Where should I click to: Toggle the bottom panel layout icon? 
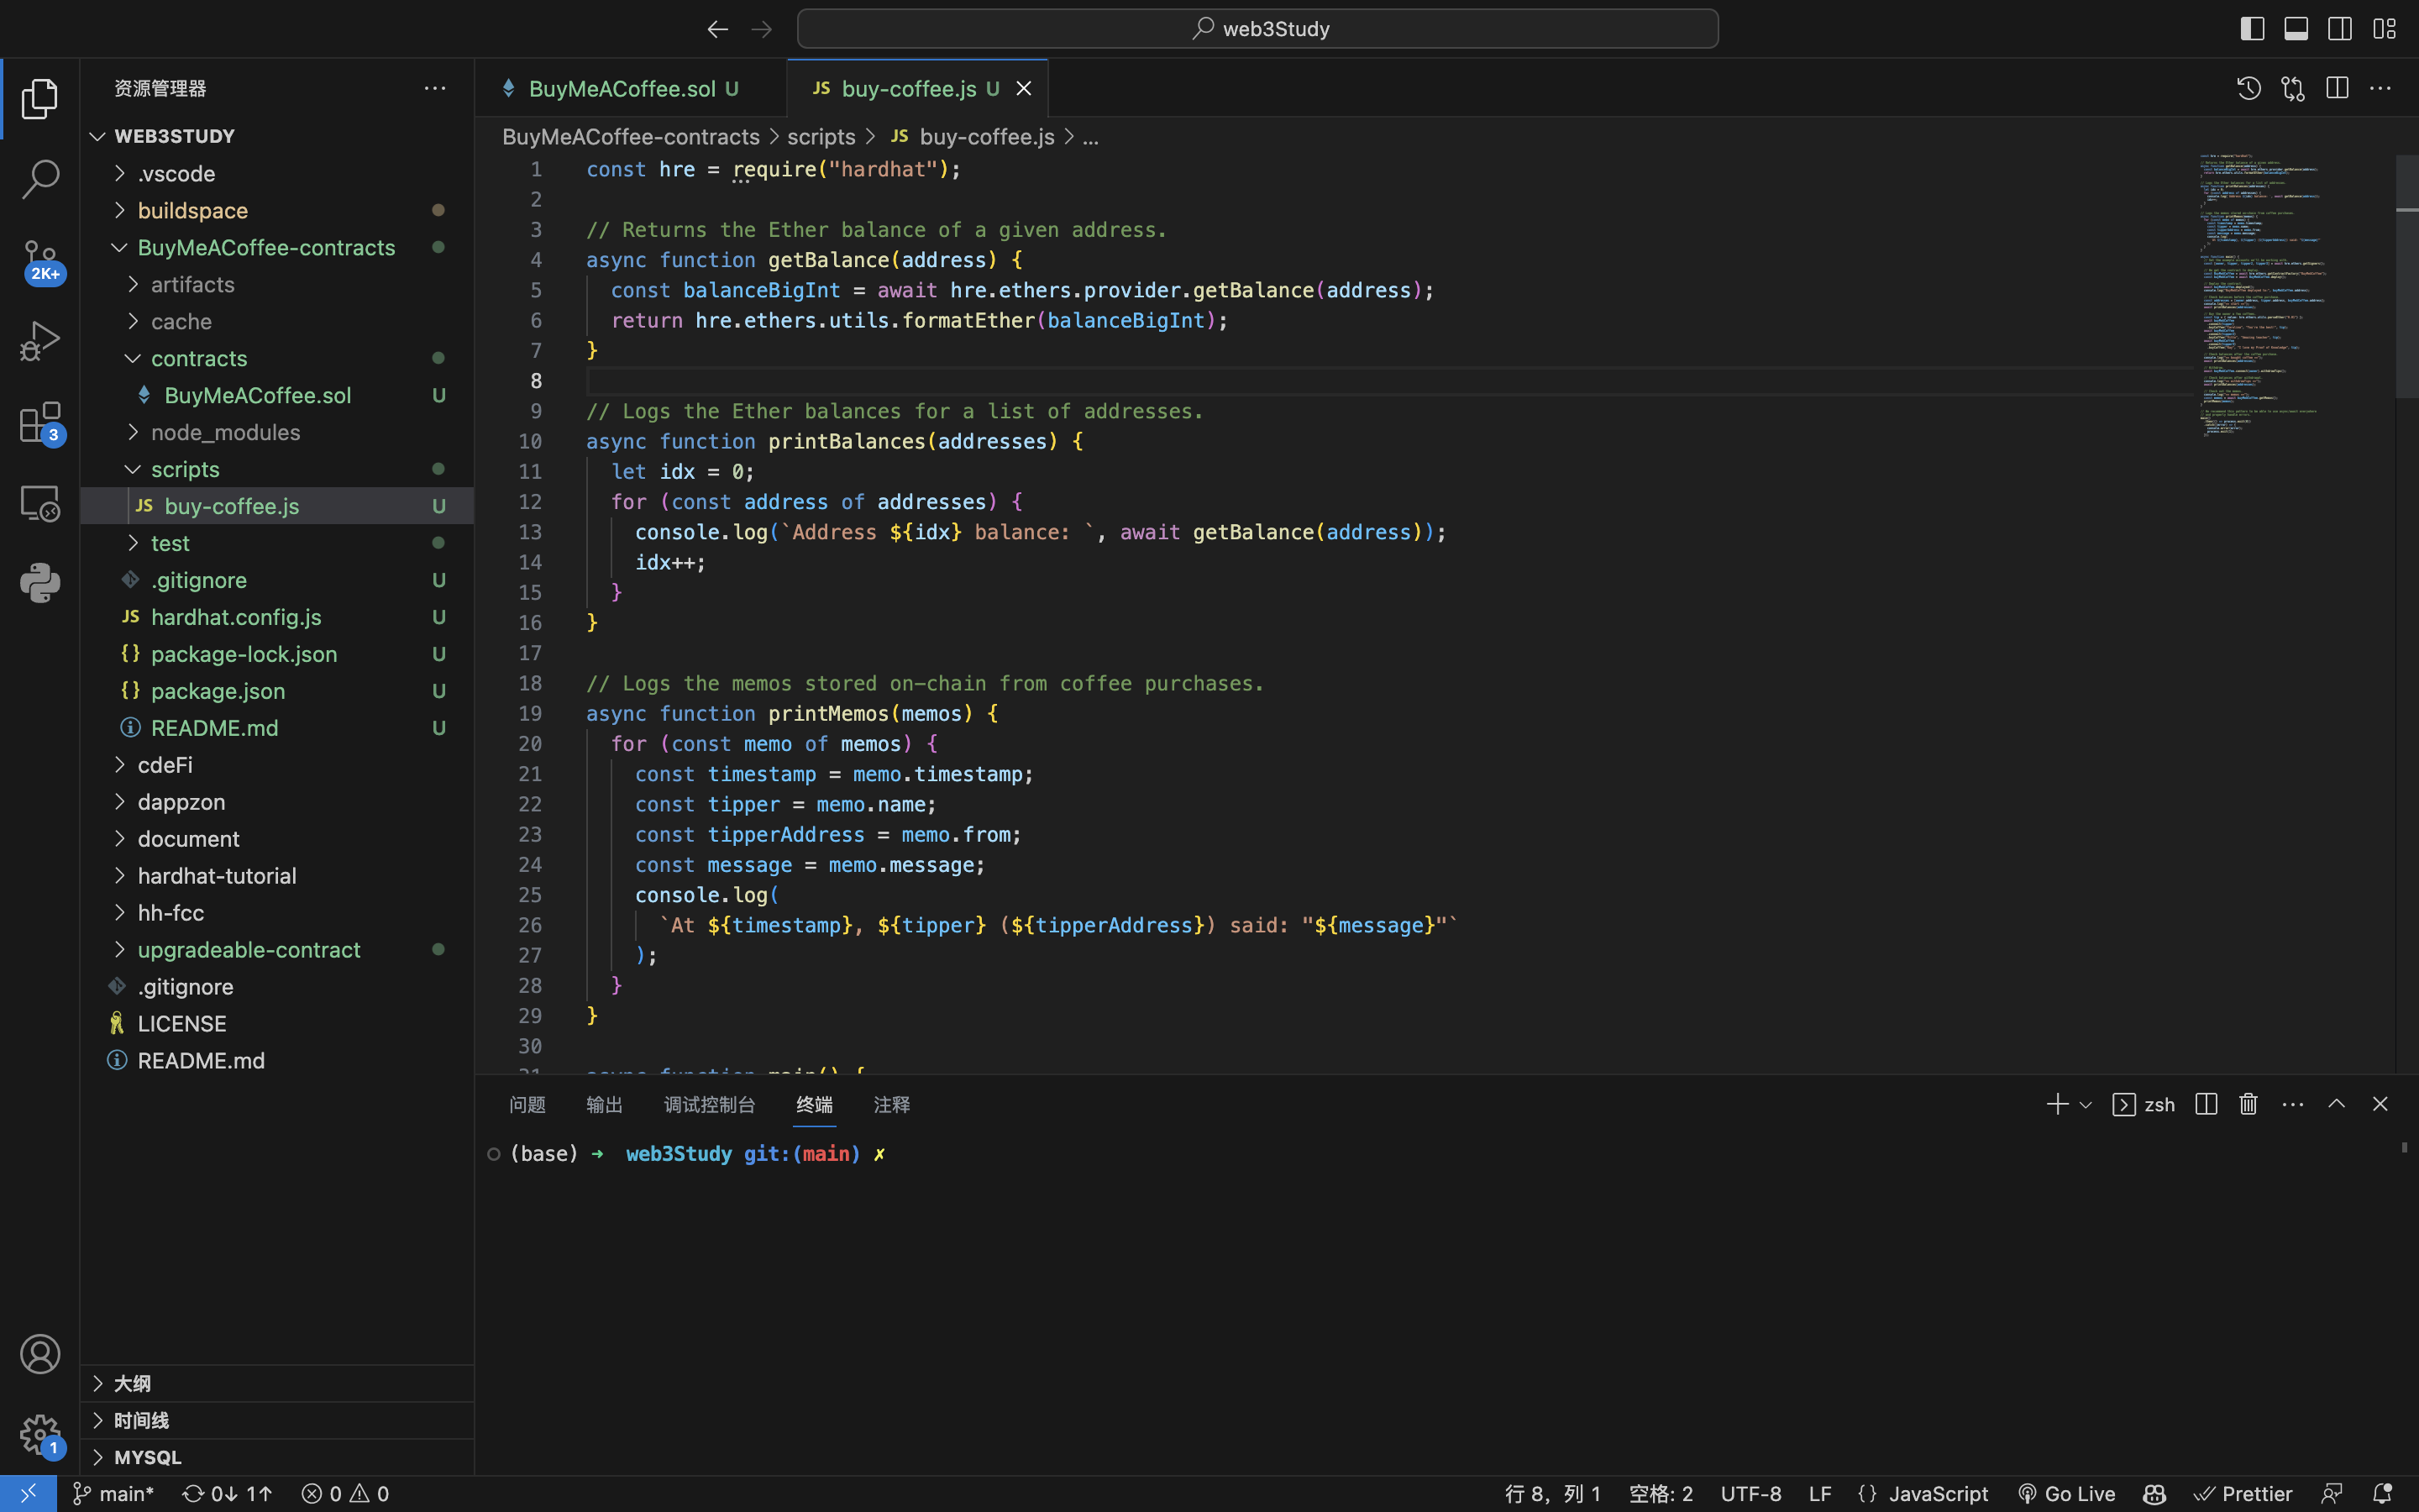tap(2296, 29)
